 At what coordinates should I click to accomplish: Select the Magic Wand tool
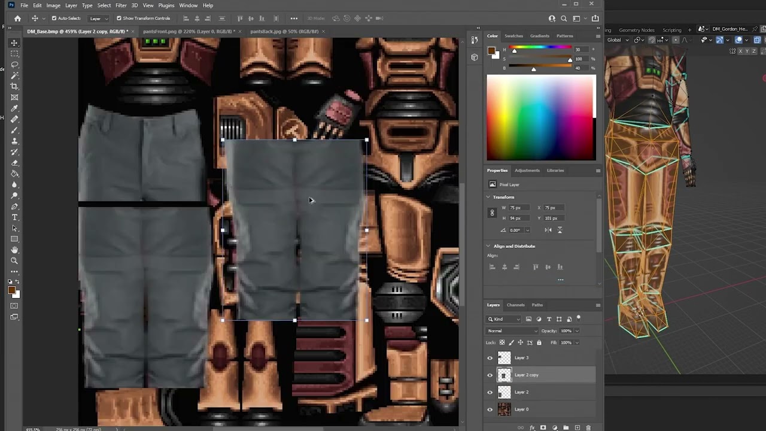click(14, 75)
